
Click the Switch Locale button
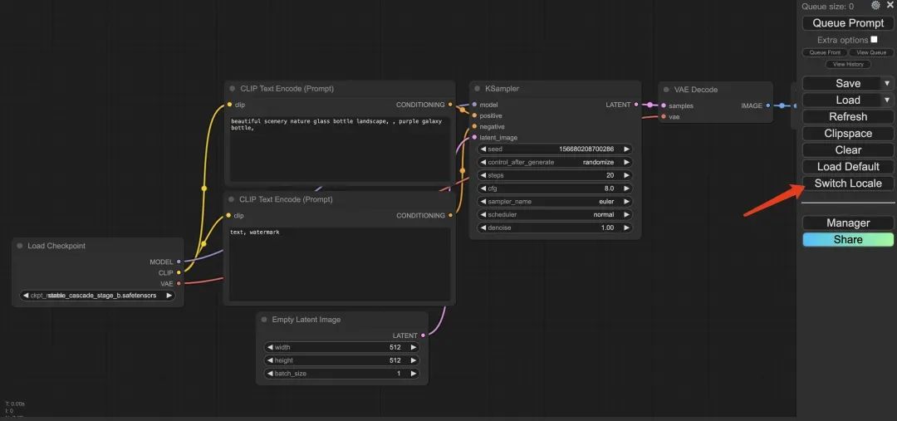click(848, 183)
